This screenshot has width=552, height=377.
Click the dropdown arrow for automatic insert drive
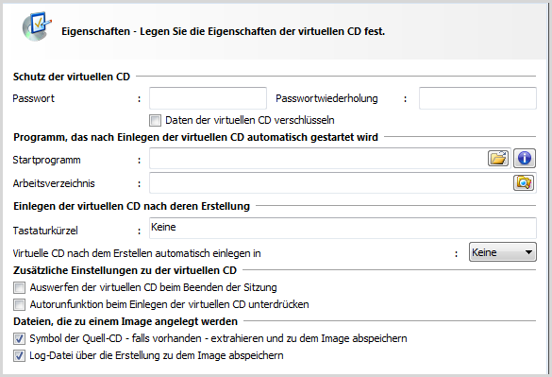pos(528,252)
